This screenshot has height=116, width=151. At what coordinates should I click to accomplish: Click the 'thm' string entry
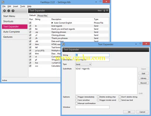[37, 54]
